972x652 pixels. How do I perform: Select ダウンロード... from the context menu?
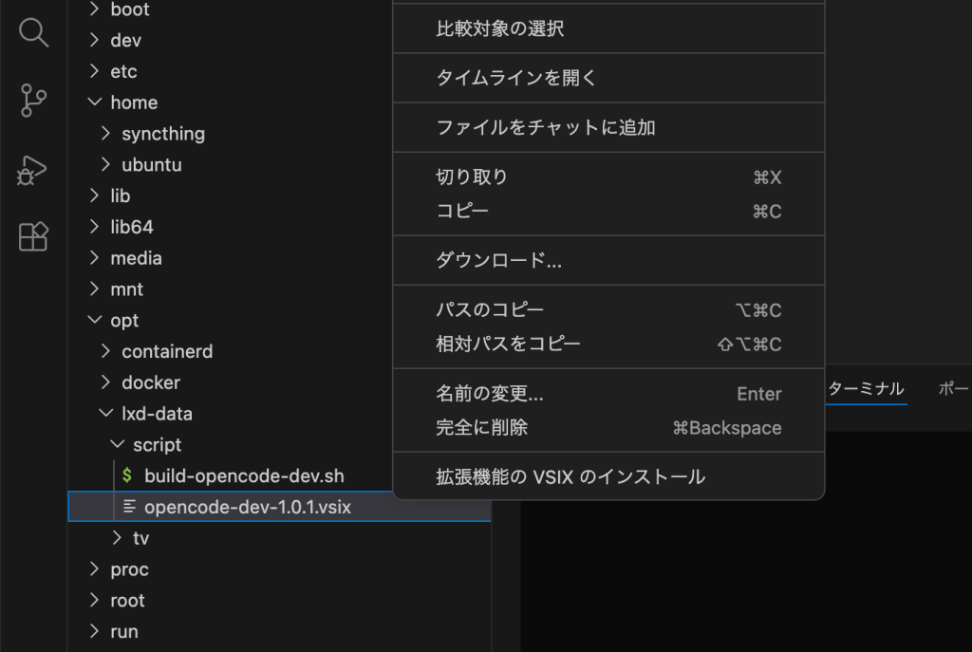pos(498,261)
